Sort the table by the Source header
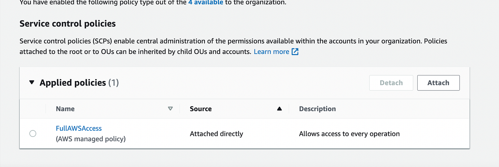499x167 pixels. 201,109
